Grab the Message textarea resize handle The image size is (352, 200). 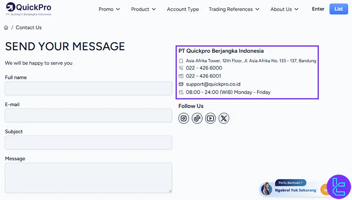click(170, 191)
